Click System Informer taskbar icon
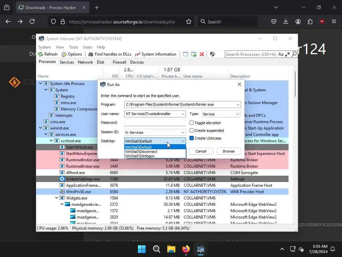The height and width of the screenshot is (257, 342). 201,249
